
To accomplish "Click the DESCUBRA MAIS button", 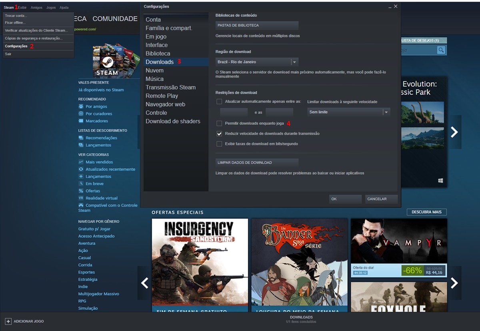I will (427, 212).
